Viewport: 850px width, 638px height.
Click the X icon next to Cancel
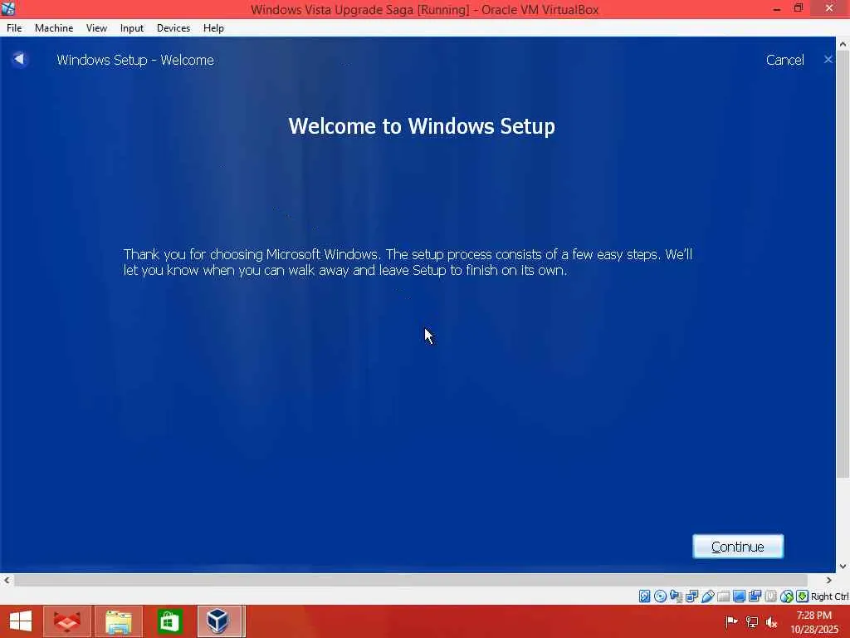point(828,59)
